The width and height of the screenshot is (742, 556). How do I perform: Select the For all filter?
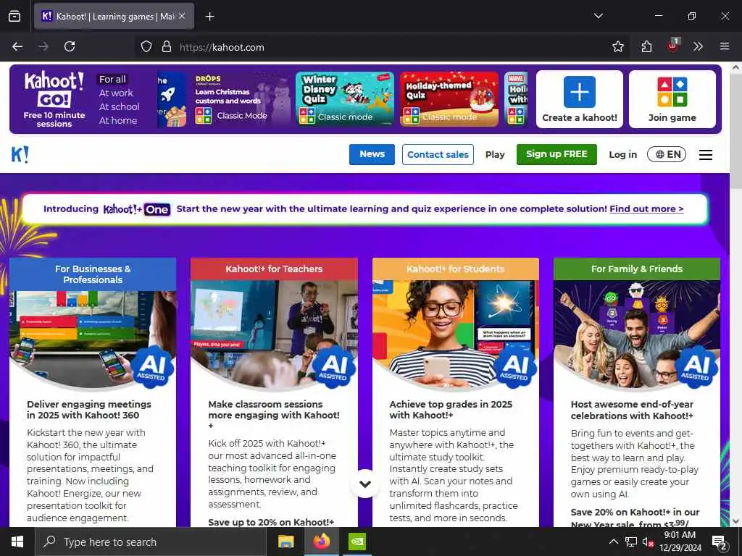[112, 80]
